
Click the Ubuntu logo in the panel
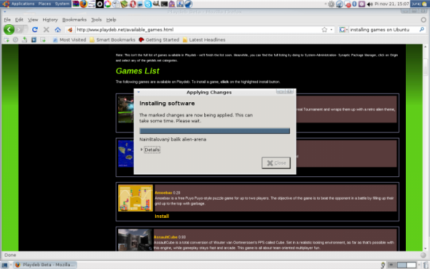[5, 4]
